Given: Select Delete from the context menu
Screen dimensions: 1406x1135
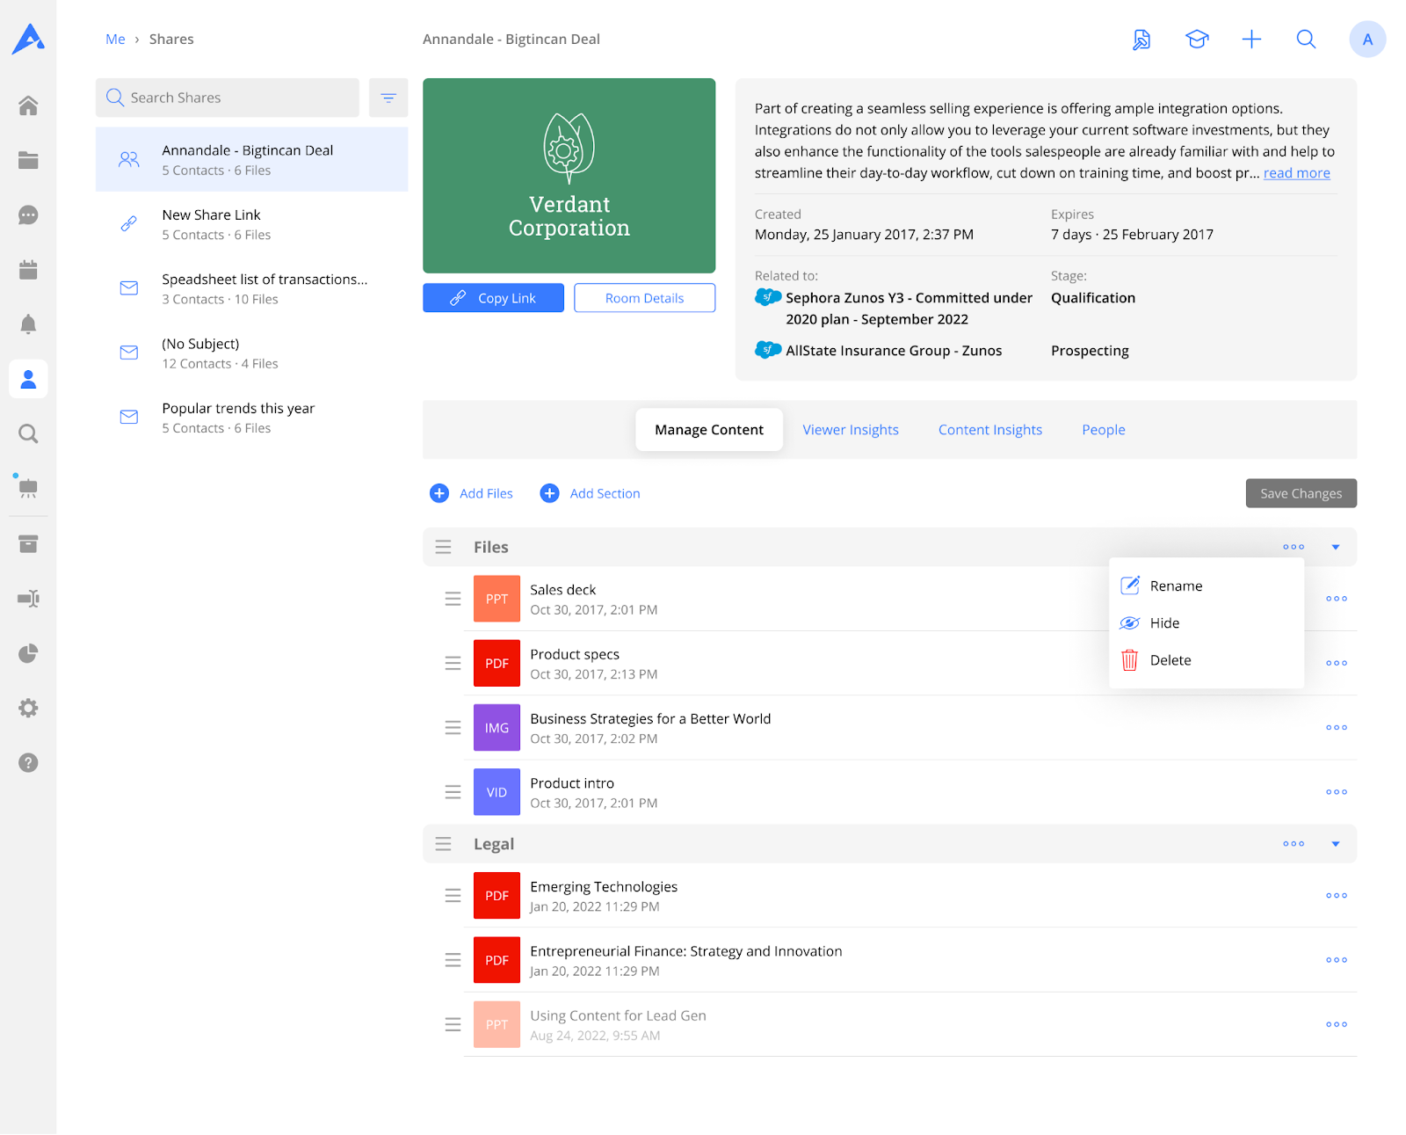Looking at the screenshot, I should click(x=1170, y=660).
